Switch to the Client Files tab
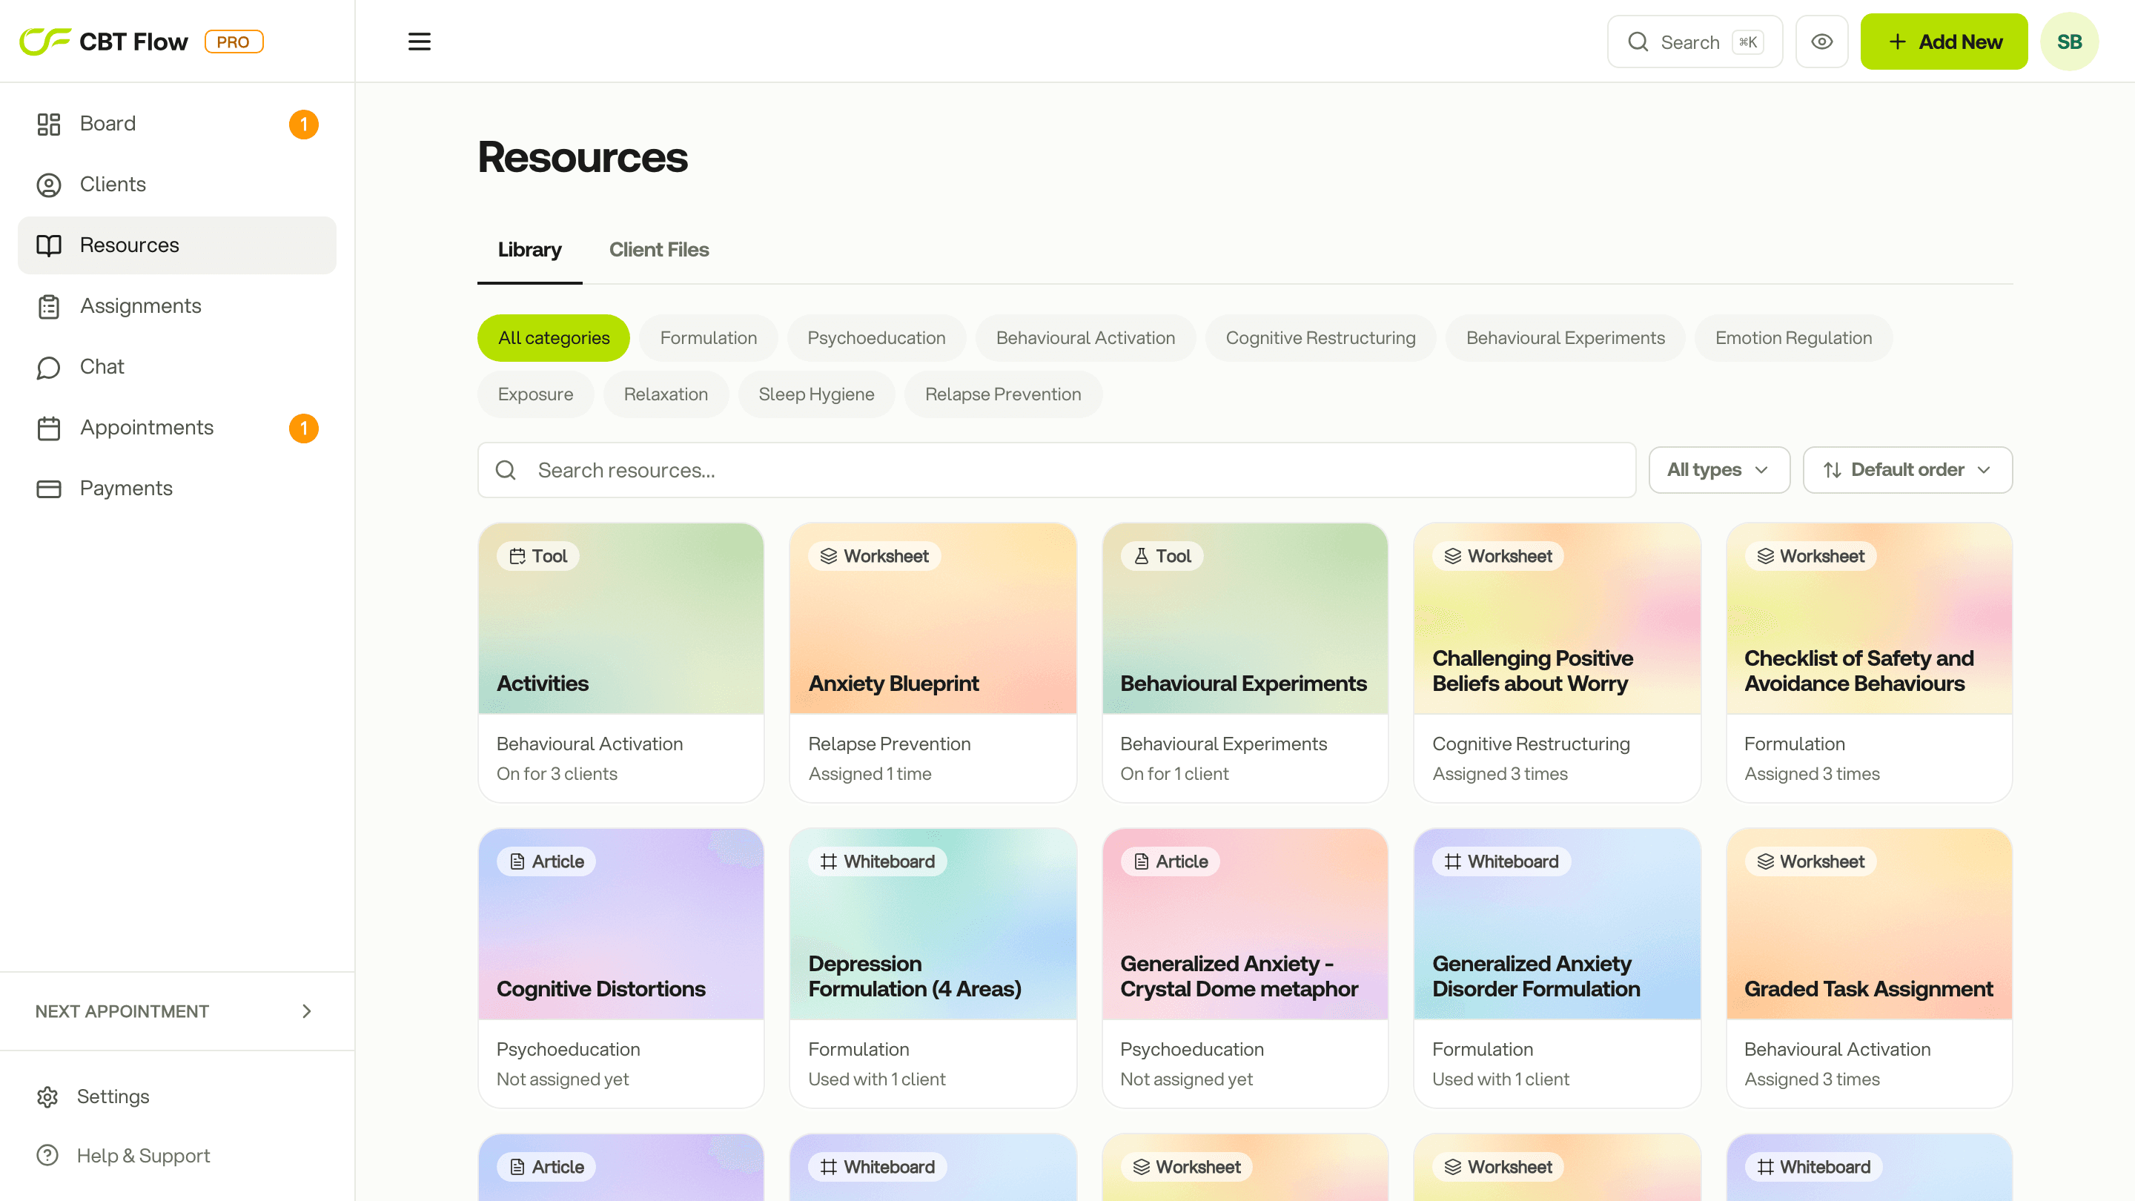The image size is (2135, 1201). [x=659, y=250]
